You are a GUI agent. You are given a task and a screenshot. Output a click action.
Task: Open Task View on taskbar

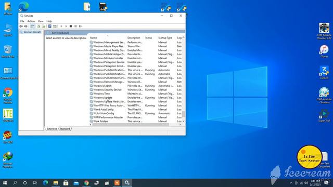coord(35,183)
